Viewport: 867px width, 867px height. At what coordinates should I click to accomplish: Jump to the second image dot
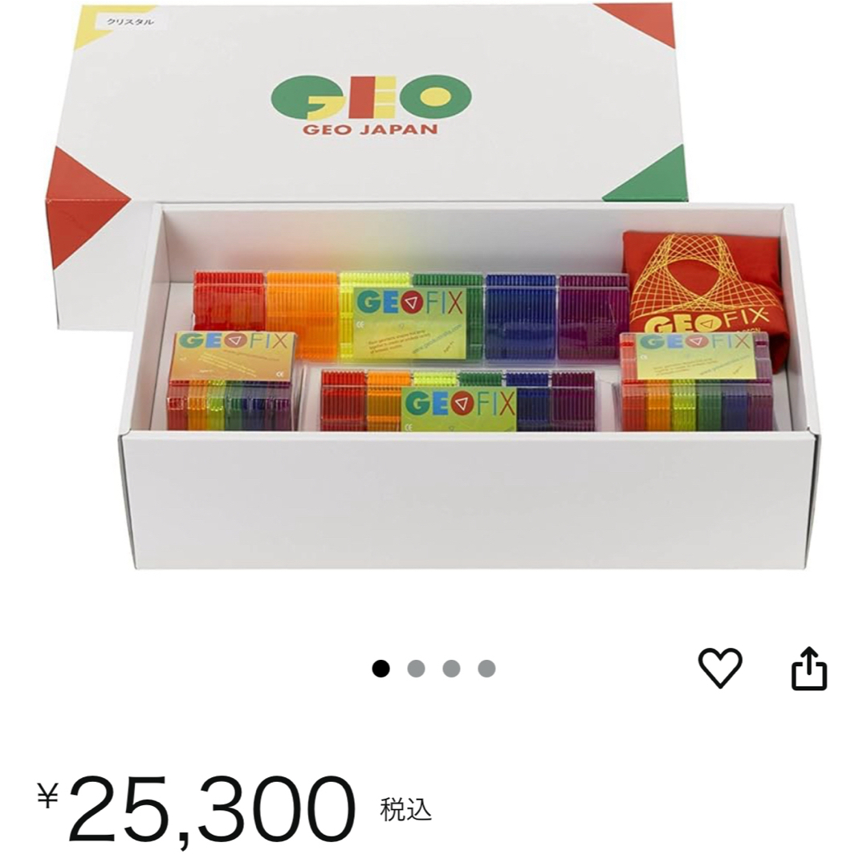(416, 669)
